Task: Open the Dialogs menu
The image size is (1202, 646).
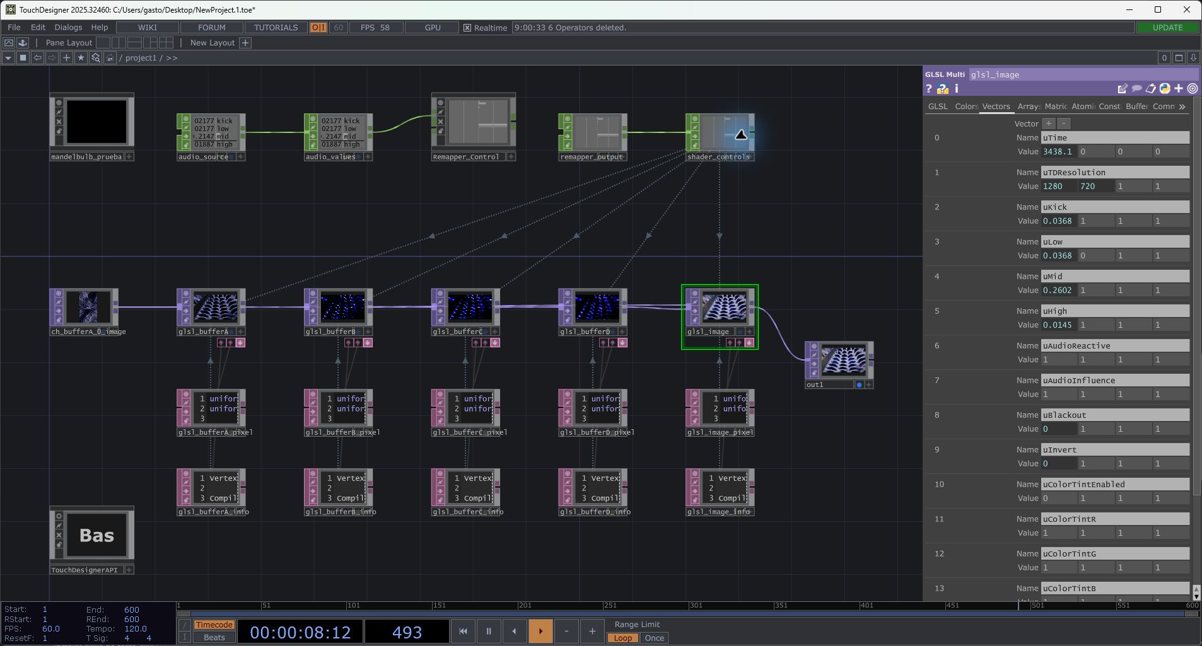Action: [68, 28]
